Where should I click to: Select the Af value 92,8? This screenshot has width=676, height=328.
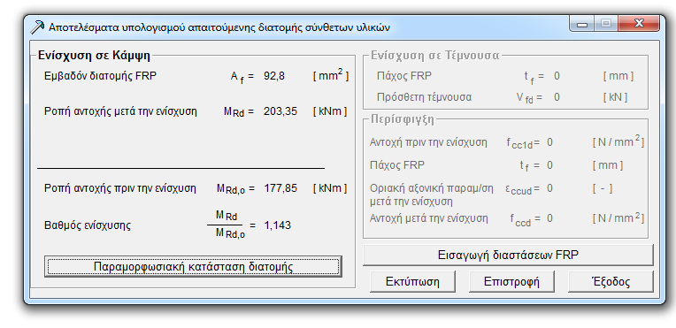[274, 76]
